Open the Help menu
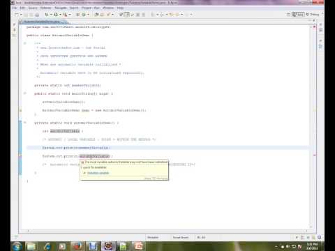 [x=120, y=8]
